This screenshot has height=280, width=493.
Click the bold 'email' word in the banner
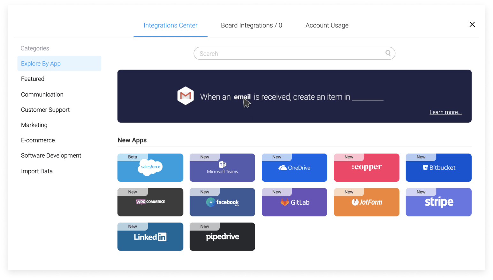pos(242,97)
